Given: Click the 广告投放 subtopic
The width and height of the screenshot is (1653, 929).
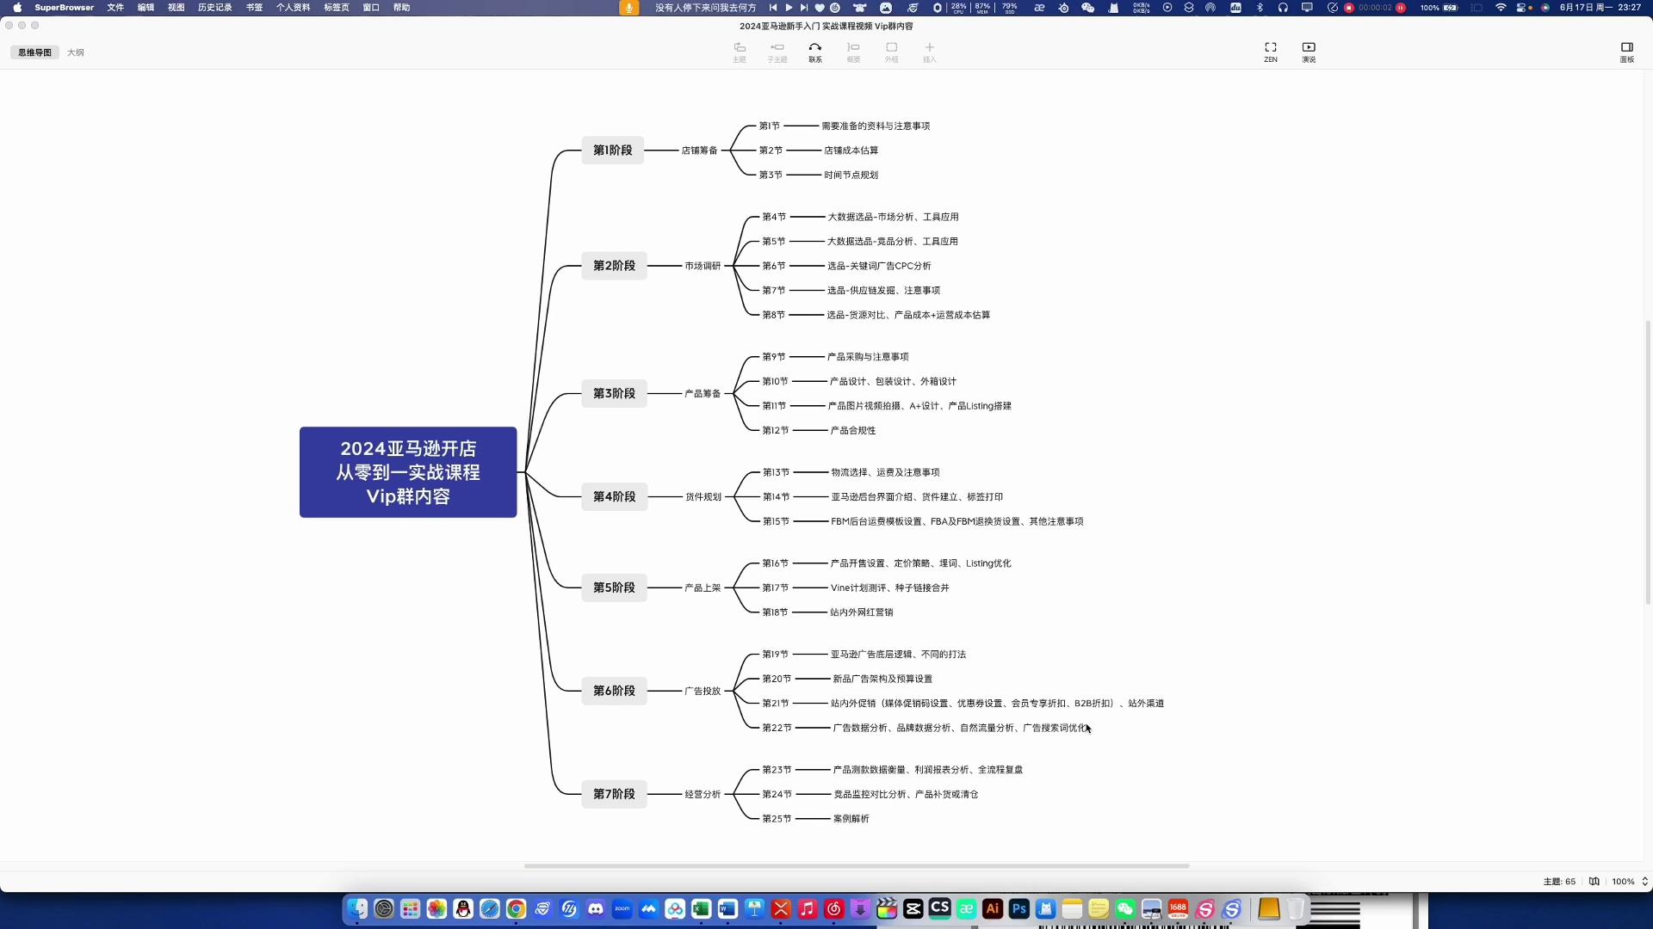Looking at the screenshot, I should pyautogui.click(x=703, y=691).
